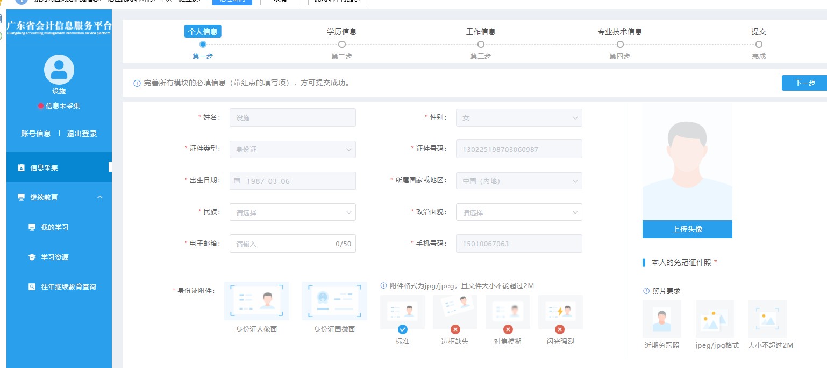
Task: Click the 第四步 progress circle
Action: 620,45
